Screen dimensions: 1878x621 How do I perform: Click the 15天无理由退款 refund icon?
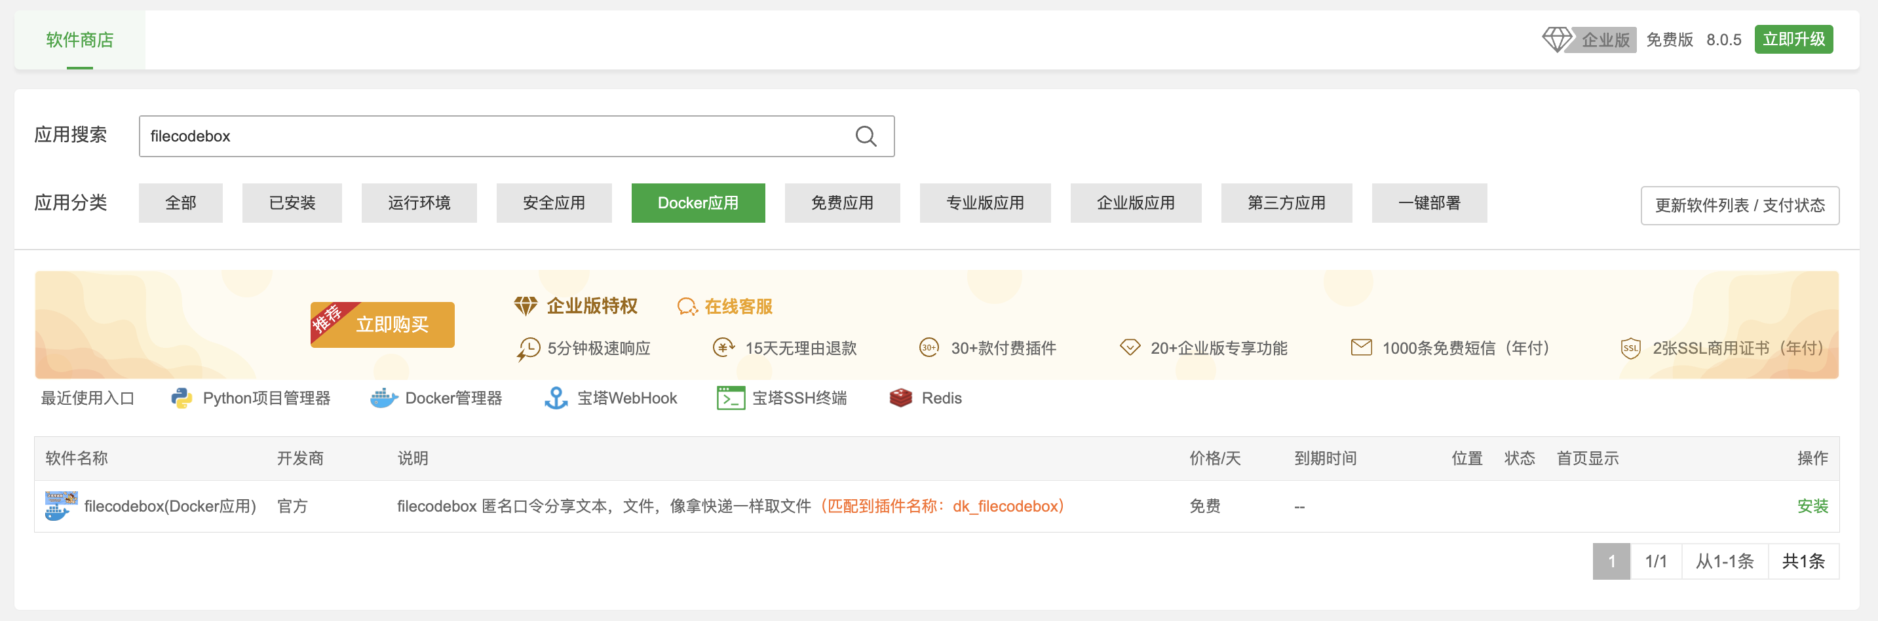point(723,348)
